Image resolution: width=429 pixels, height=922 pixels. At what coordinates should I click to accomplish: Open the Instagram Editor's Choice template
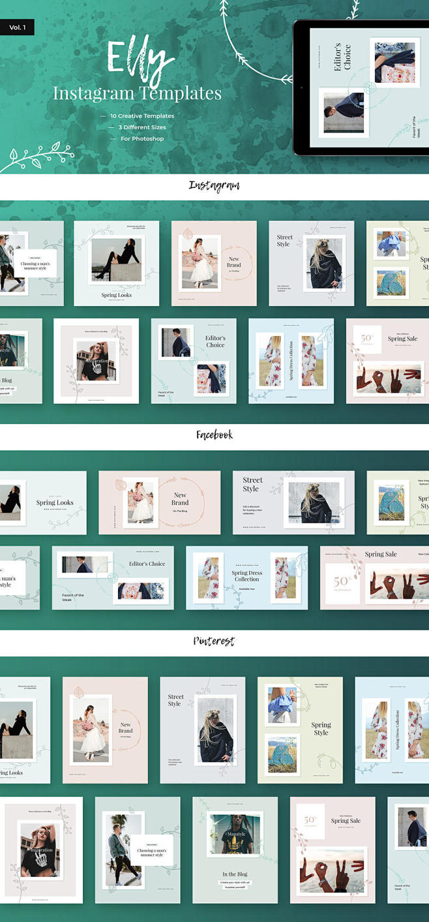(x=194, y=361)
